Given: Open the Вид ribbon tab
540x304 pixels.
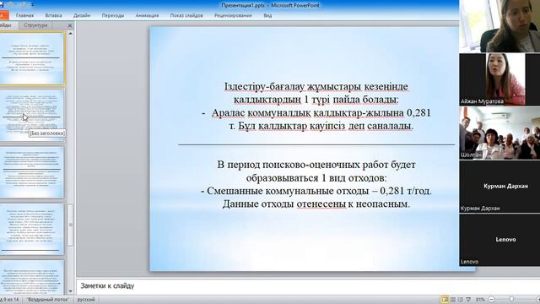Looking at the screenshot, I should click(x=267, y=15).
